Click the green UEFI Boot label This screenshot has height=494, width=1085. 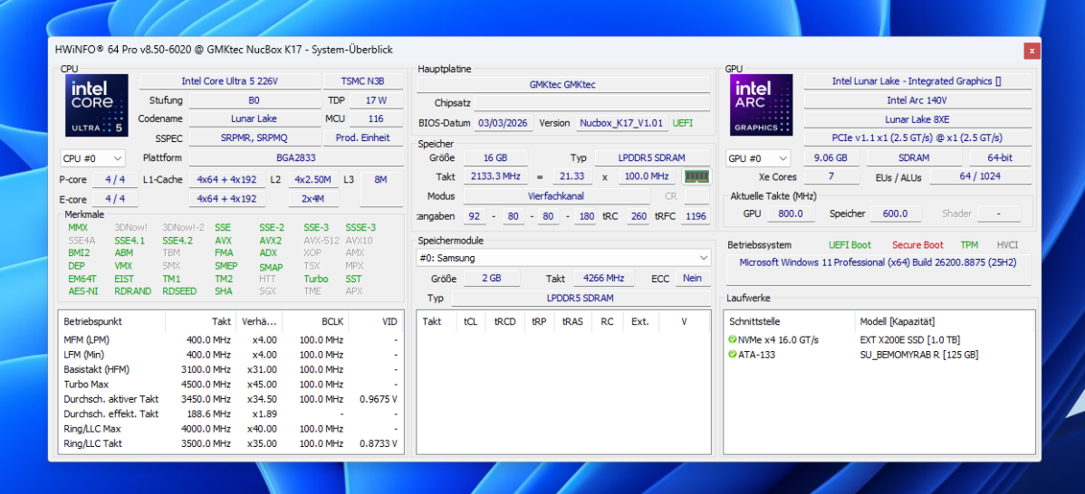(850, 244)
